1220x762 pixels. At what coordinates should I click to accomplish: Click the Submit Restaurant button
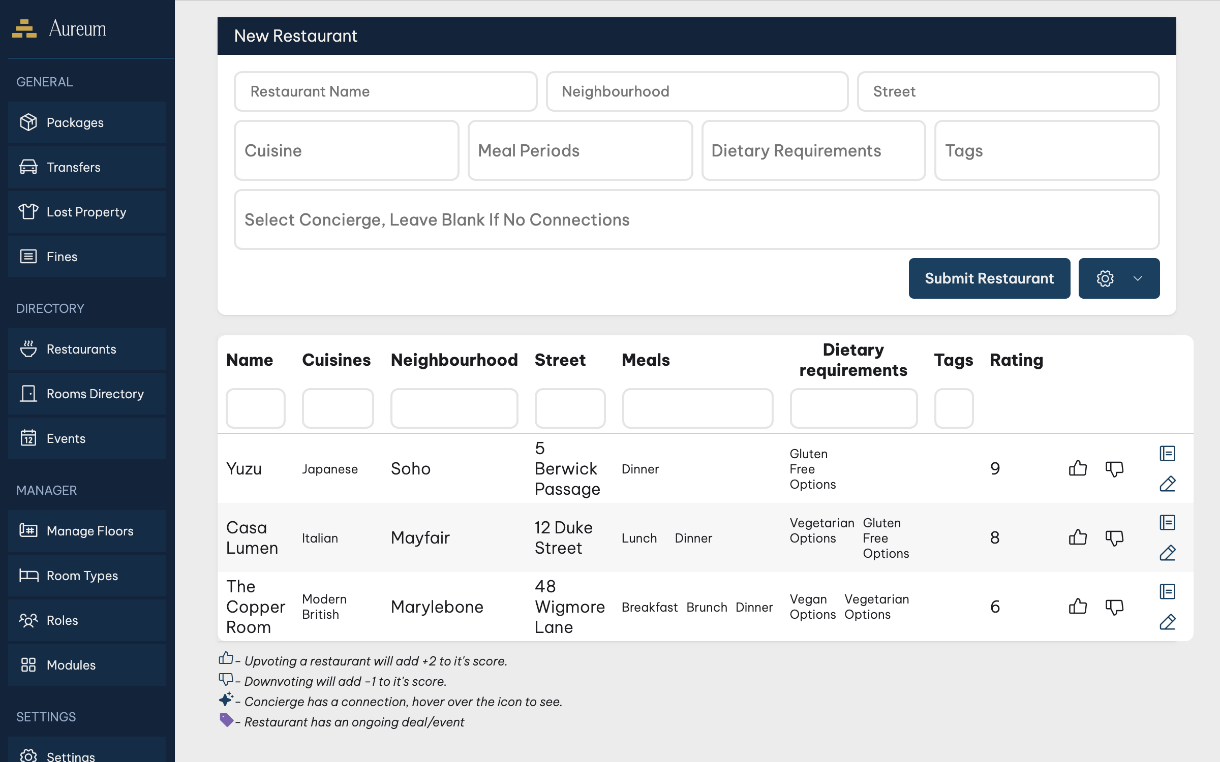click(x=989, y=278)
